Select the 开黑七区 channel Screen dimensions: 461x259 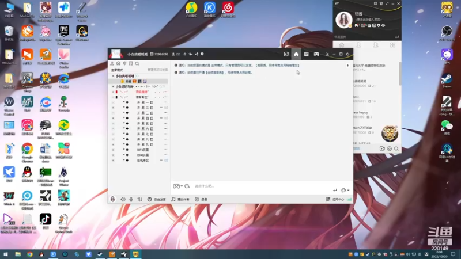click(145, 134)
